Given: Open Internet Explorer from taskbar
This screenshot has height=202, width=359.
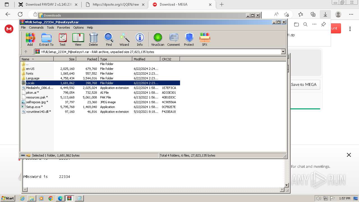Looking at the screenshot, I should (22, 198).
